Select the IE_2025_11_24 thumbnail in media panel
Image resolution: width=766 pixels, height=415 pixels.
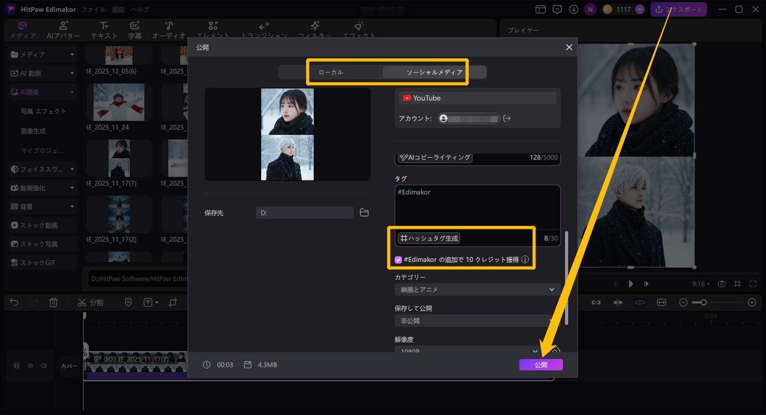[119, 102]
